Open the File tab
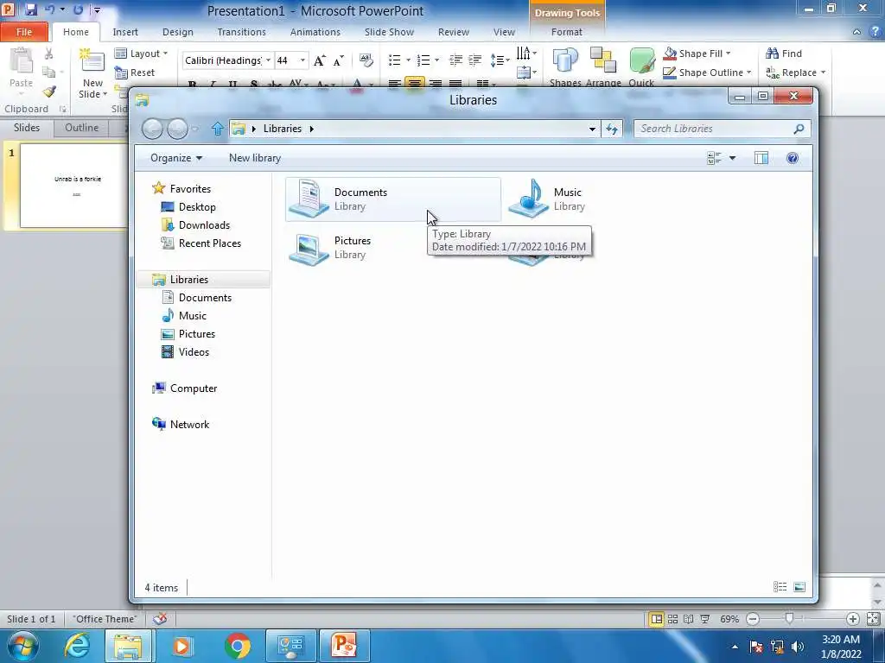Viewport: 885px width, 663px height. coord(24,32)
